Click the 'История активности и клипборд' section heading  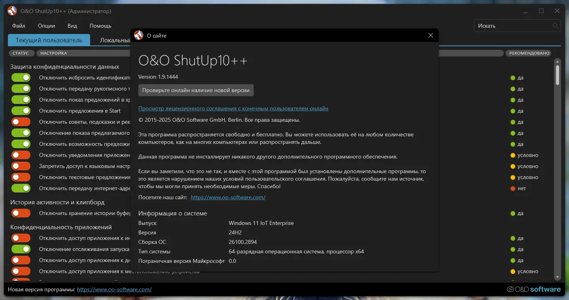57,202
